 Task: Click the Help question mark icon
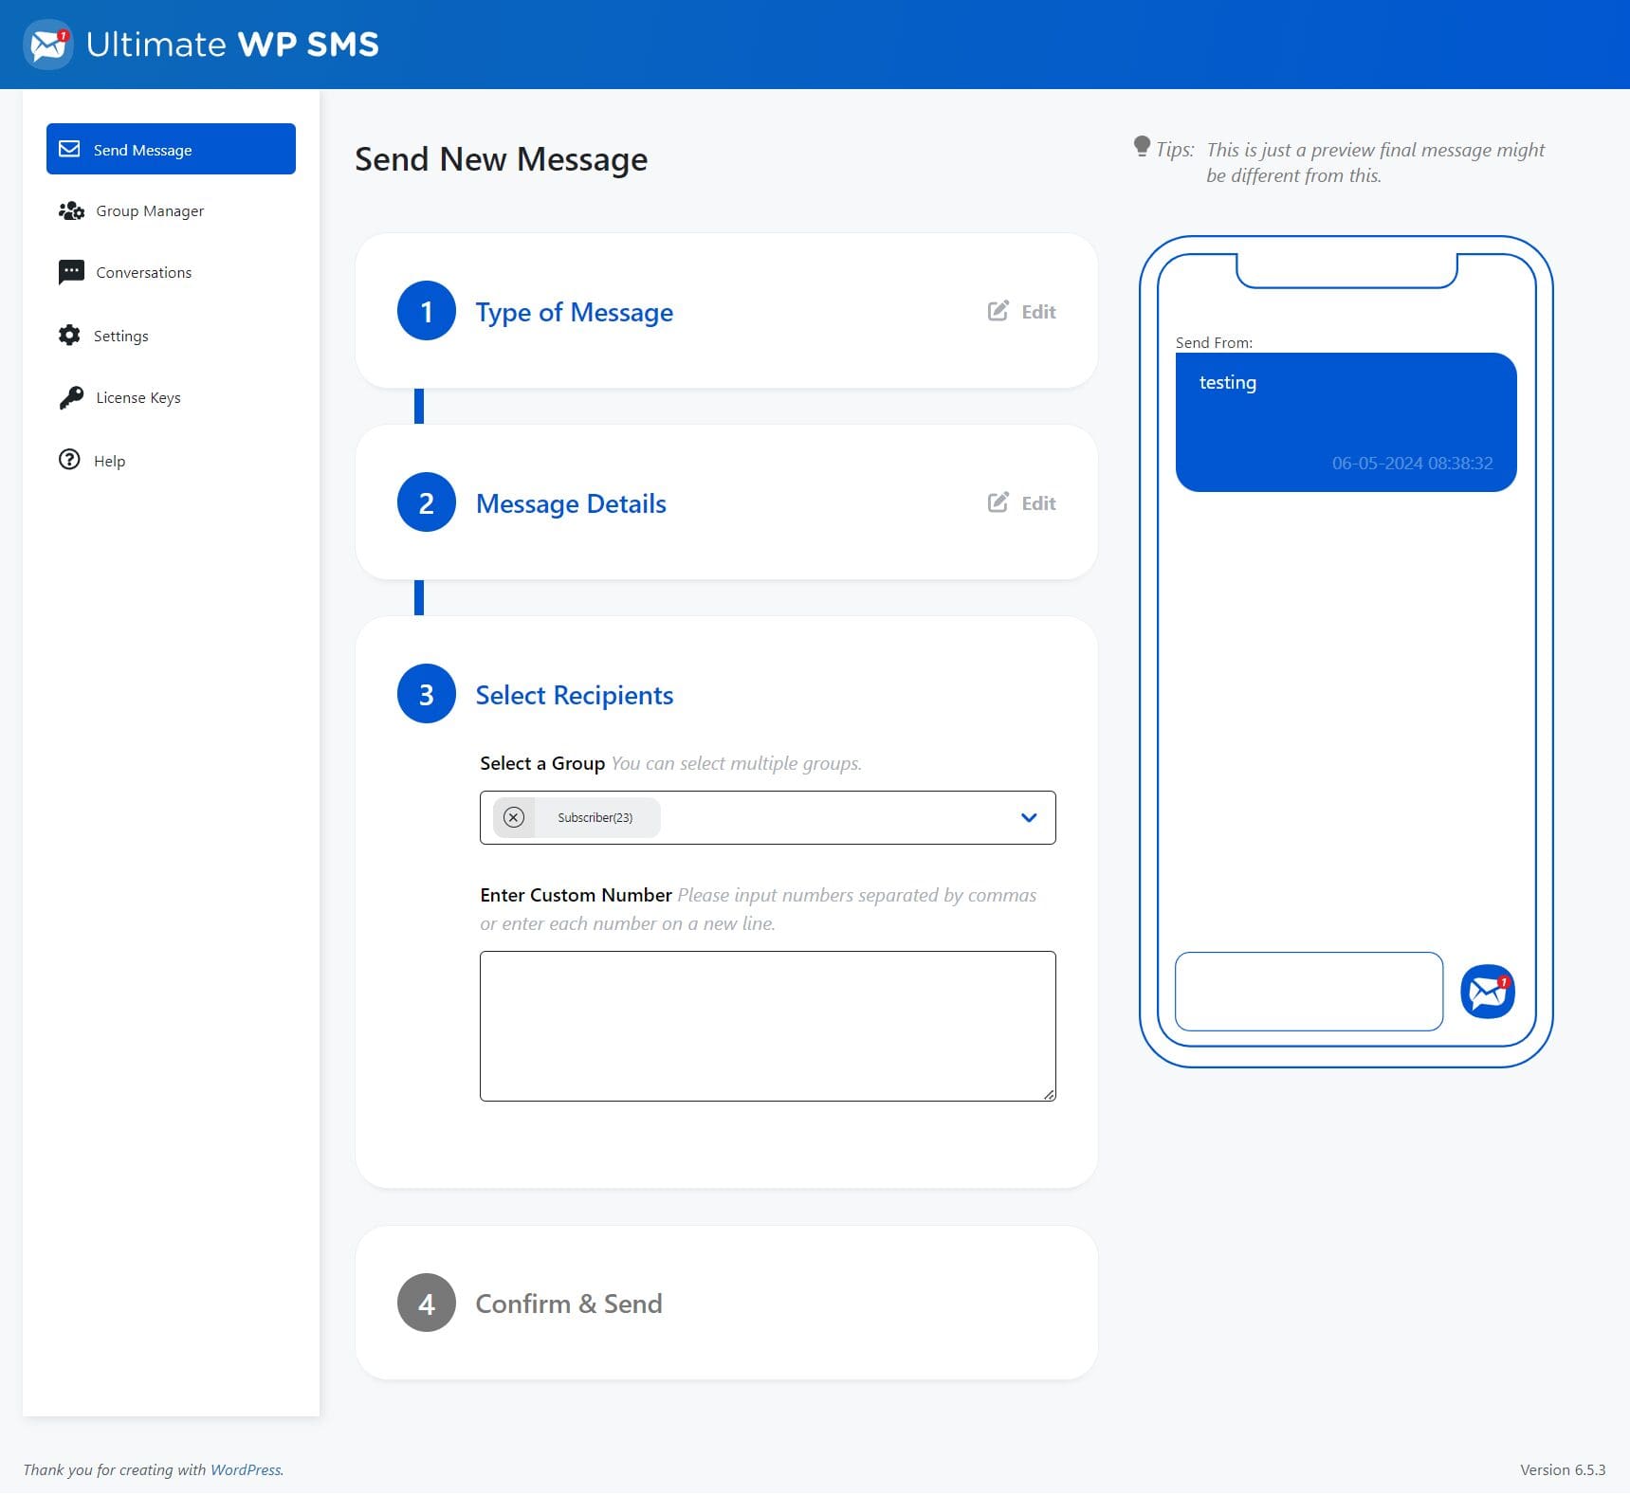pyautogui.click(x=69, y=460)
